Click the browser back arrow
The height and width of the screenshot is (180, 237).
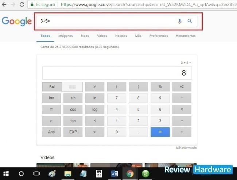click(4, 4)
